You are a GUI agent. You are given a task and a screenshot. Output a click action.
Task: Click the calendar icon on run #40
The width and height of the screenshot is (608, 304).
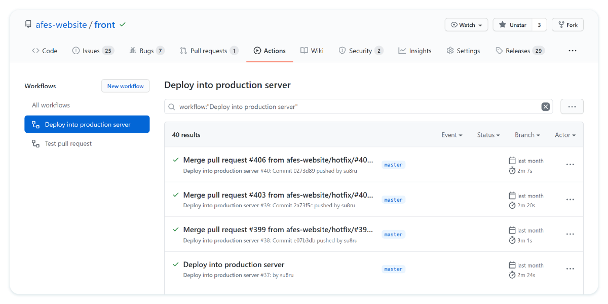pyautogui.click(x=512, y=161)
